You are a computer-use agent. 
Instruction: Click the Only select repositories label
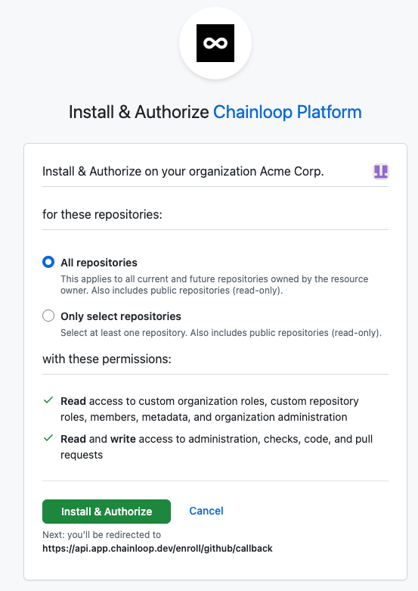(121, 316)
